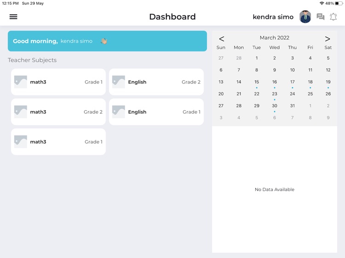The image size is (345, 258).
Task: Select March 14 in the calendar
Action: point(239,82)
